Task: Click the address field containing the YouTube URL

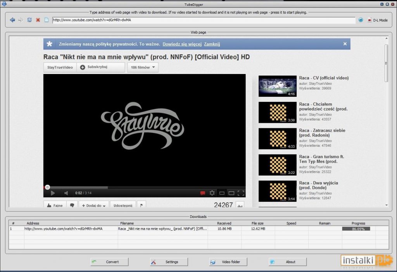Action: point(204,20)
